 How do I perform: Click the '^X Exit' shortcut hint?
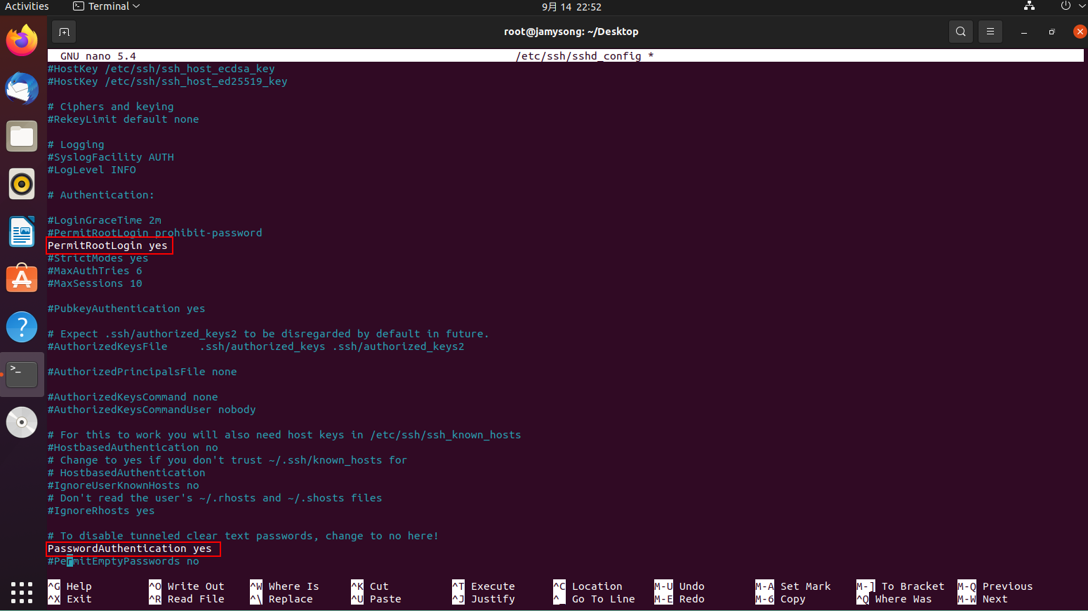(69, 599)
